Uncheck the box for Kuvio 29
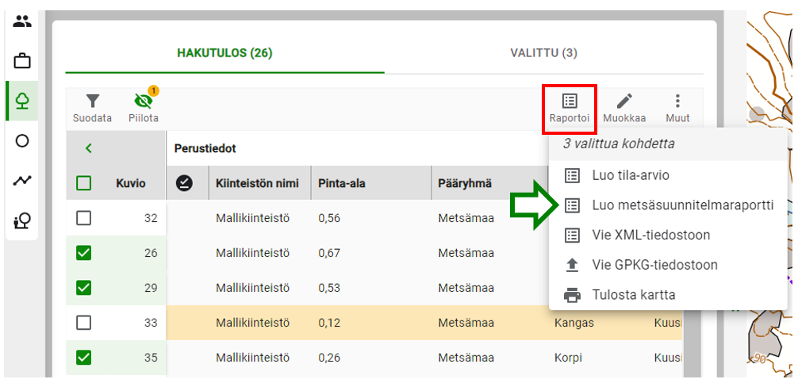Image resolution: width=798 pixels, height=383 pixels. coord(83,288)
